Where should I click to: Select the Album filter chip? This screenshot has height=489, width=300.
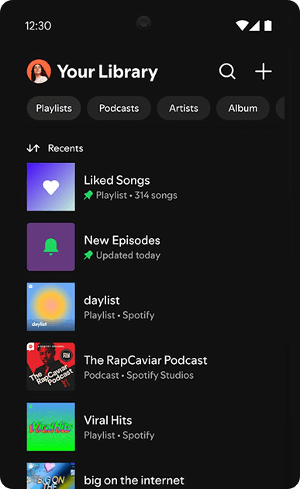click(243, 108)
